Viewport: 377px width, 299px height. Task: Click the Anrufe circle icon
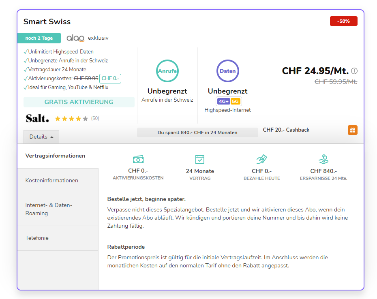tap(167, 71)
